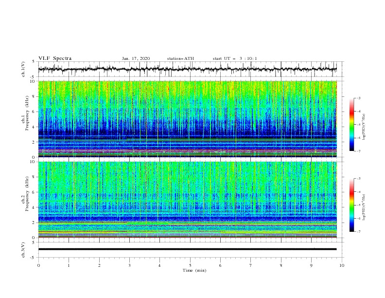Click the "start UT = 3 :10: 1" text

[235, 58]
